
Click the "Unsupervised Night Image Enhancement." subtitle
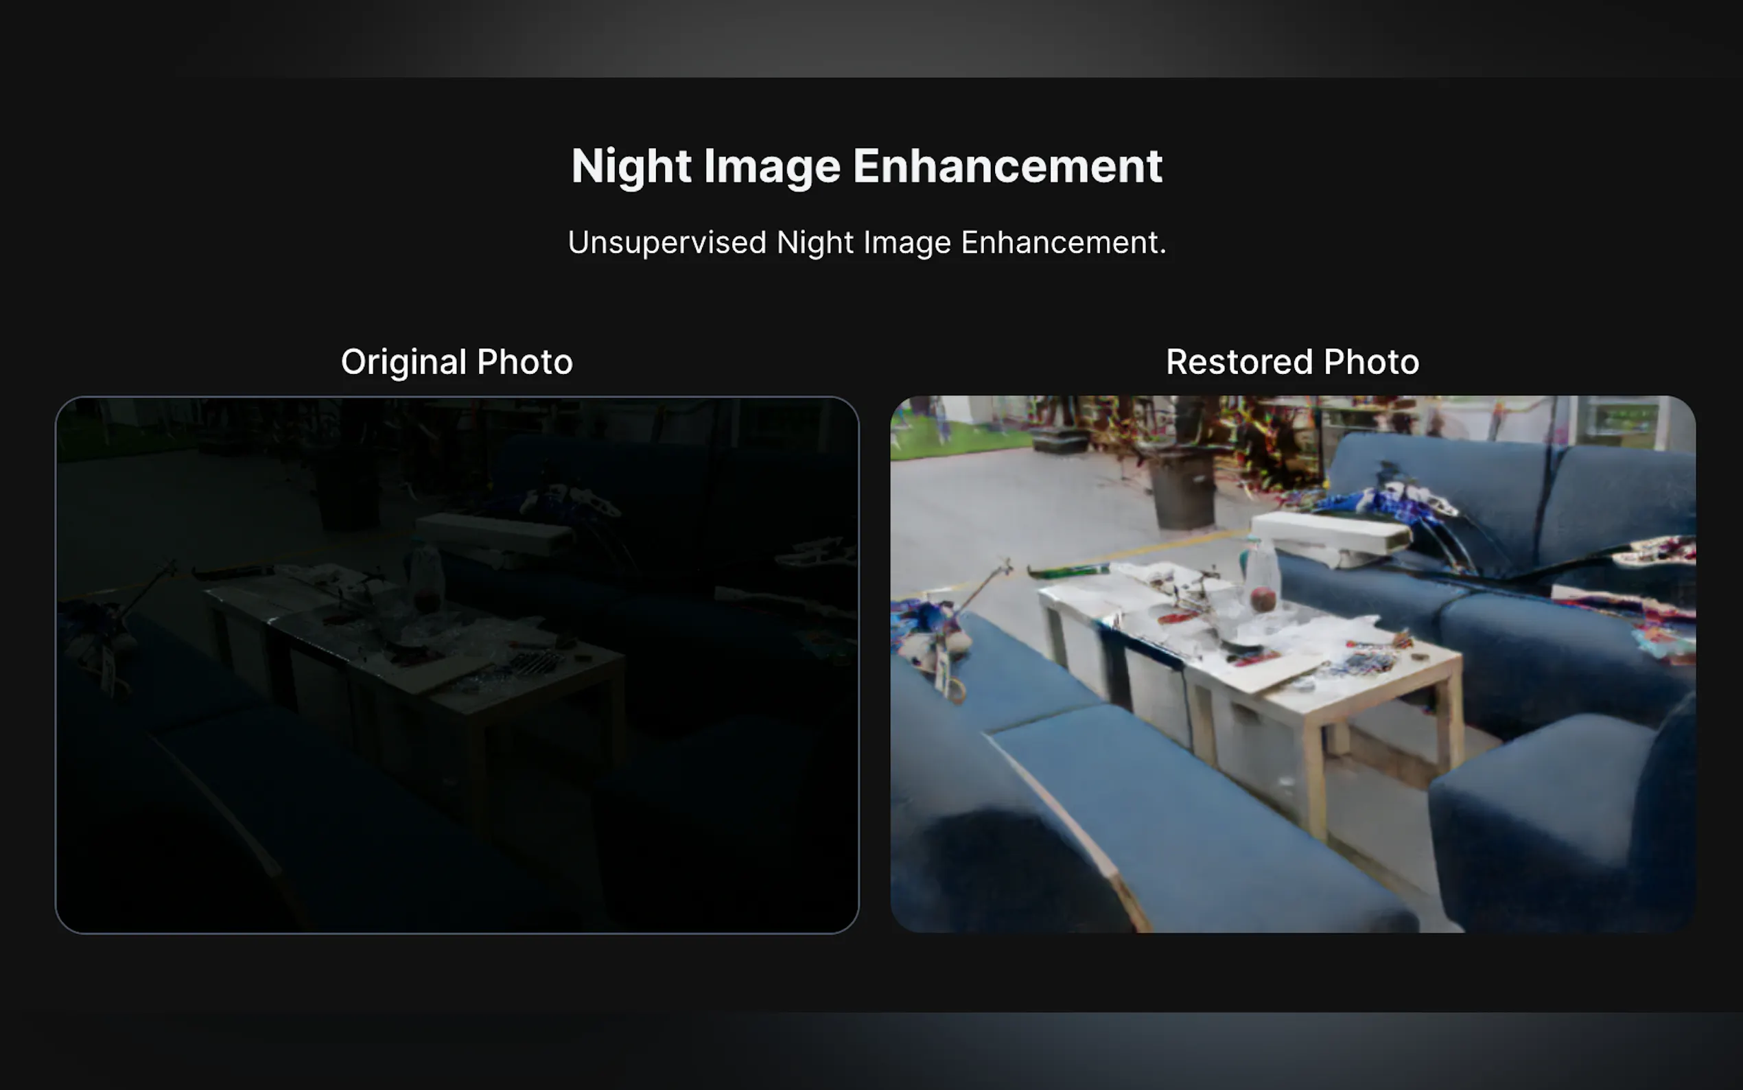[x=866, y=242]
